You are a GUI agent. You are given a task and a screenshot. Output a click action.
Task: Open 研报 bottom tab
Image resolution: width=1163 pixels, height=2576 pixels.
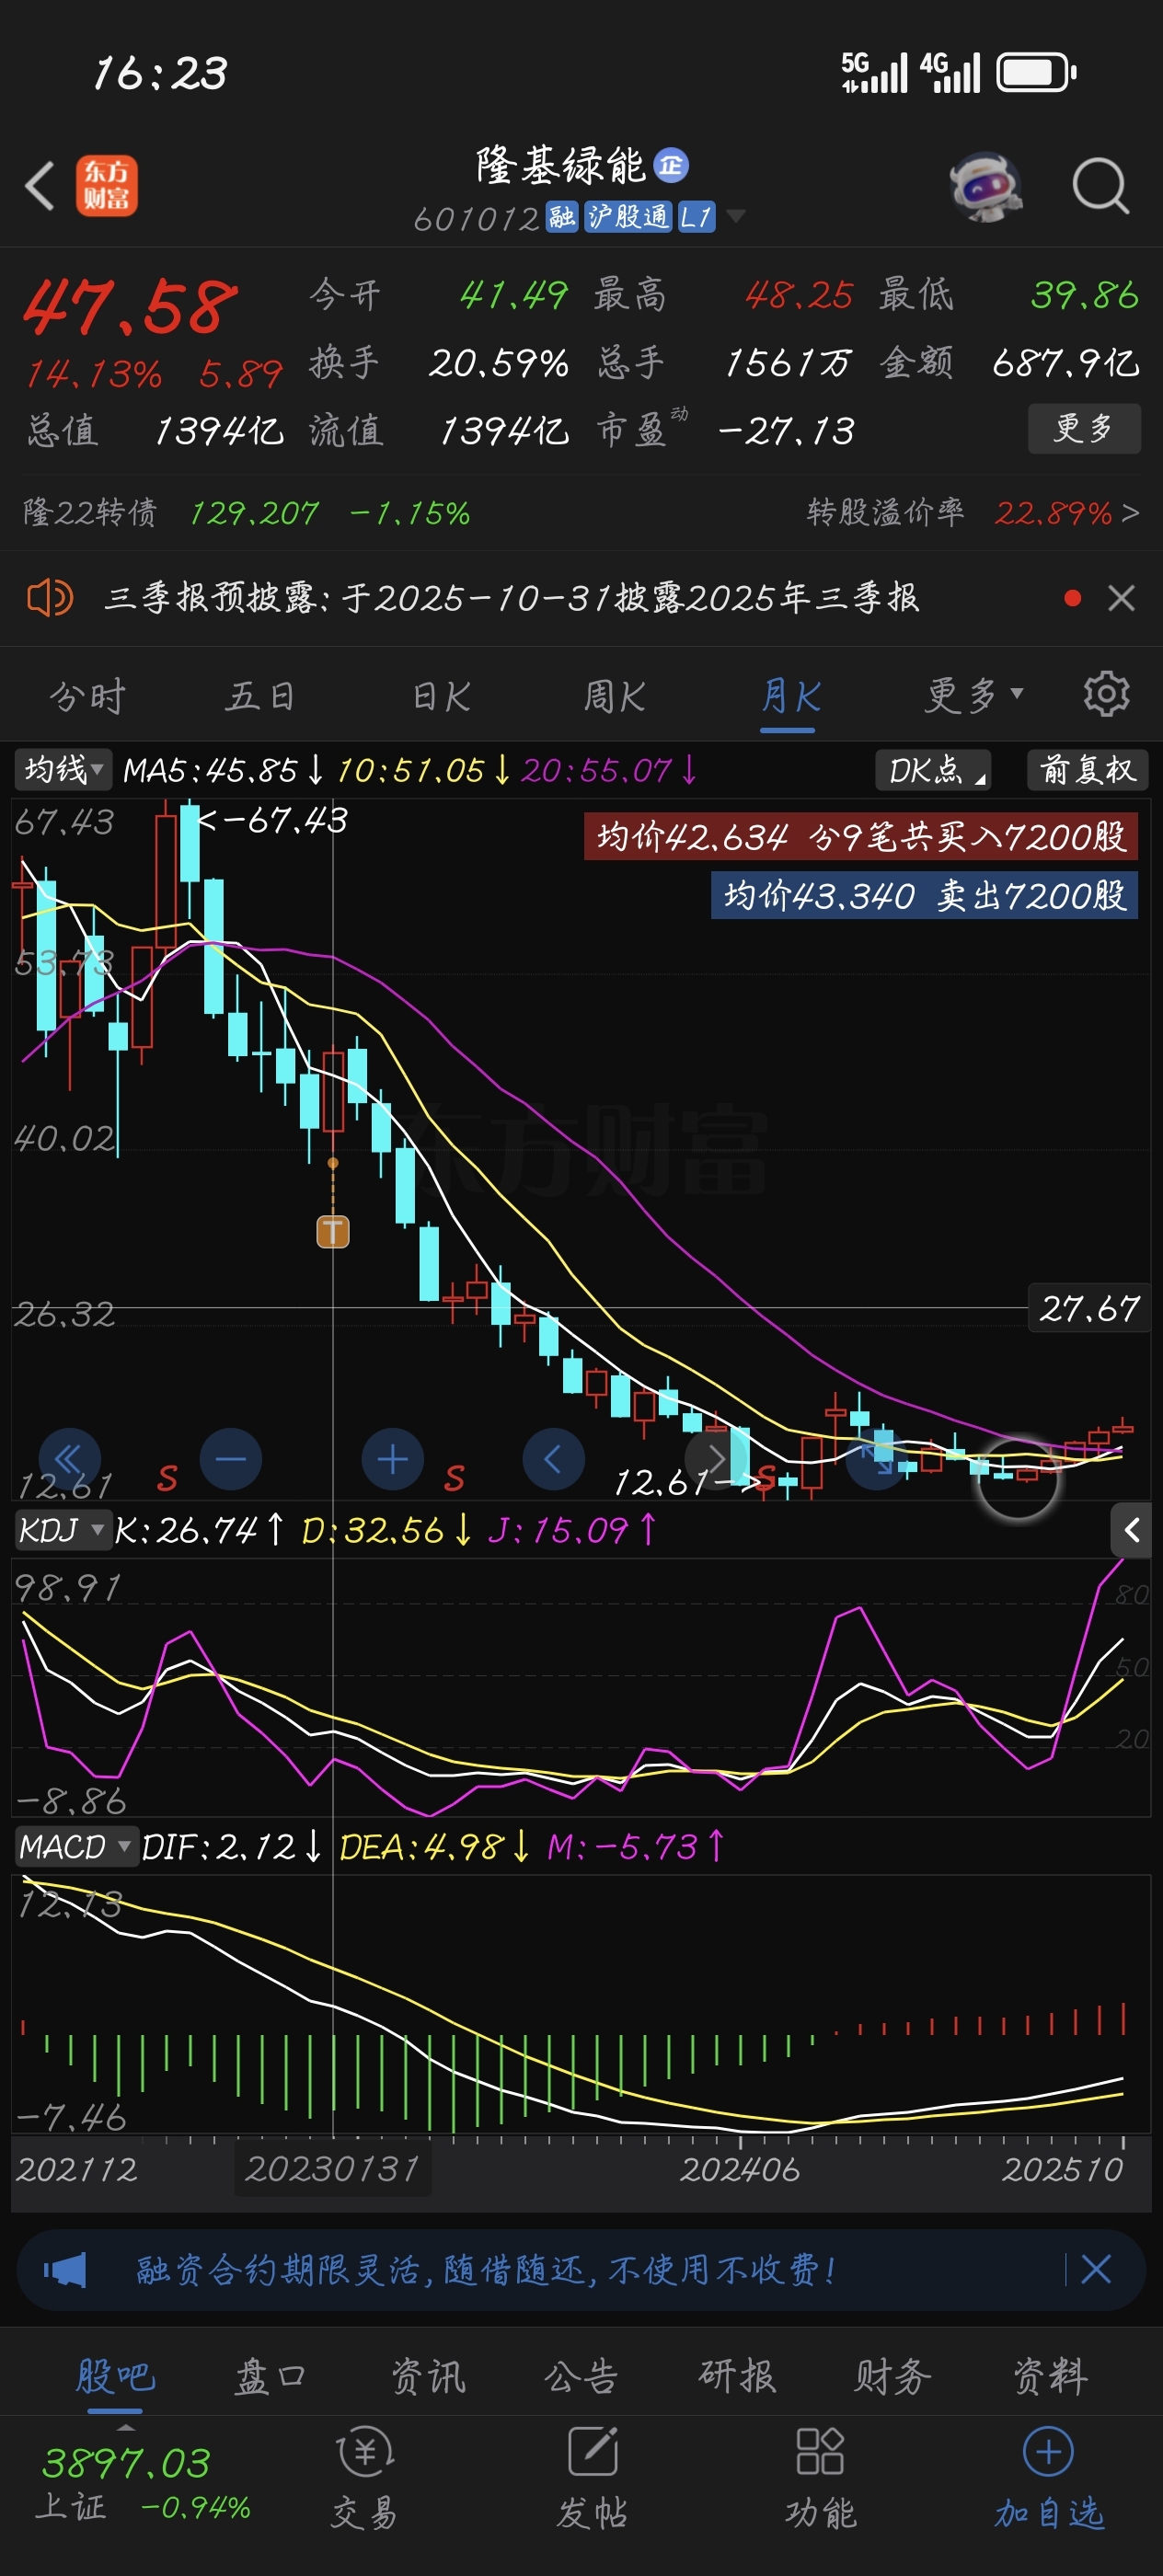coord(737,2375)
